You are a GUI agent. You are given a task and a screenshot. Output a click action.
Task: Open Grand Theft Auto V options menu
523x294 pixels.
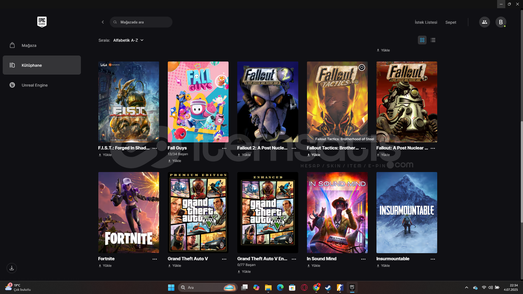[224, 259]
